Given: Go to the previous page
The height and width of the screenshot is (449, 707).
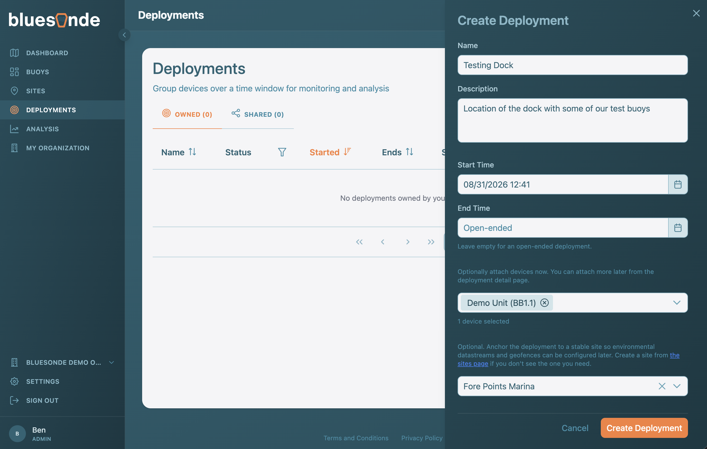Looking at the screenshot, I should coord(383,242).
